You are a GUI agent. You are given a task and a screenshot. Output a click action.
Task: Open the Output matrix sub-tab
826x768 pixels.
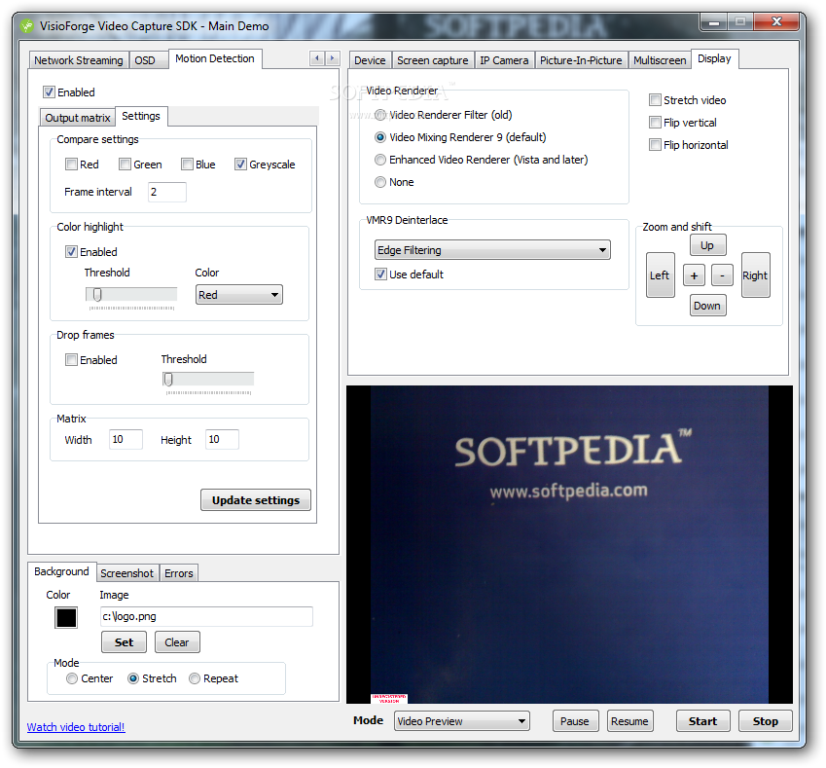pyautogui.click(x=78, y=118)
